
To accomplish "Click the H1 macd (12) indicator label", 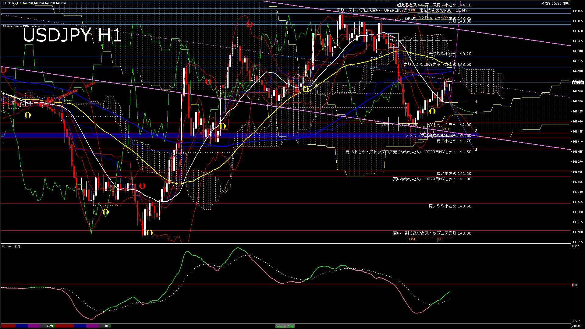I will [x=11, y=246].
